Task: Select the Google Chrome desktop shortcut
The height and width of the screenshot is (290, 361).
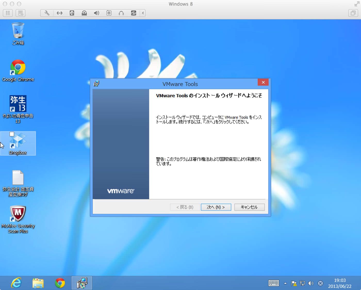Action: [x=18, y=71]
